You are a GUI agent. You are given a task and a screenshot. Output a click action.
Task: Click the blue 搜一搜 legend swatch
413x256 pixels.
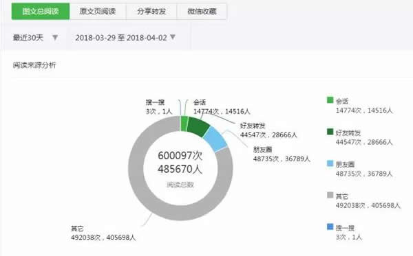click(330, 226)
